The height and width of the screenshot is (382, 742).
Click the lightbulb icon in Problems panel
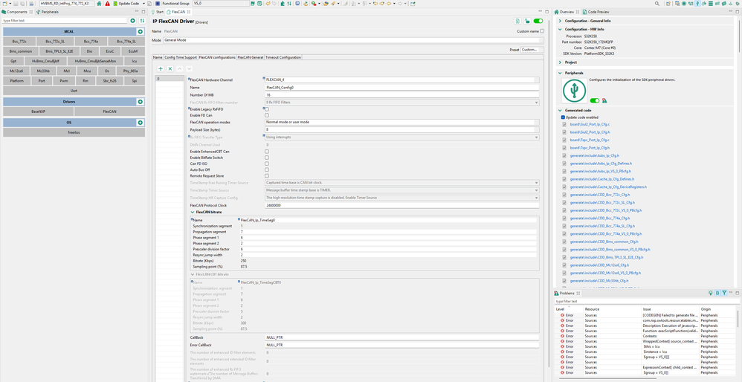pos(710,293)
